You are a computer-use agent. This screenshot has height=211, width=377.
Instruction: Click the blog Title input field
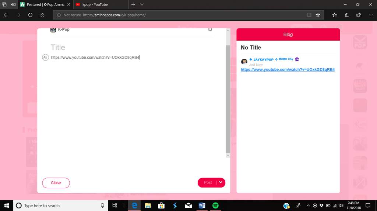tap(129, 47)
